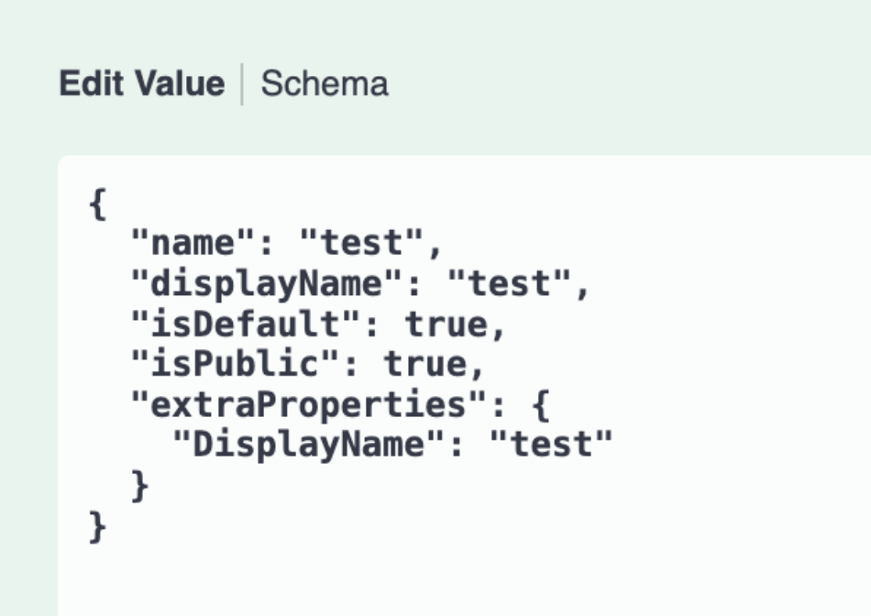
Task: Select the Edit Value tab
Action: tap(141, 84)
